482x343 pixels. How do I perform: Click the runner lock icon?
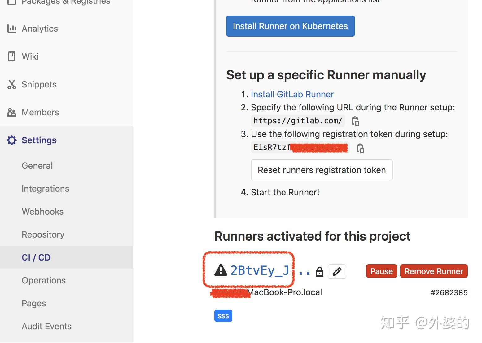click(319, 272)
